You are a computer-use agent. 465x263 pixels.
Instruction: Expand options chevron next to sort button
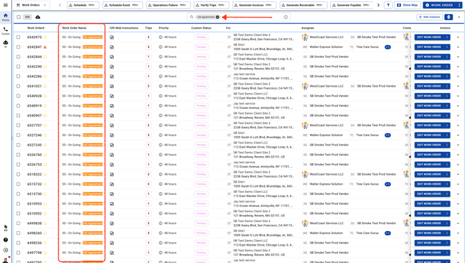(x=459, y=17)
